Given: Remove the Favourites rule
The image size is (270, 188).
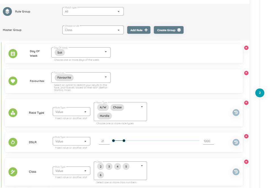Looking at the screenshot, I should tap(246, 73).
